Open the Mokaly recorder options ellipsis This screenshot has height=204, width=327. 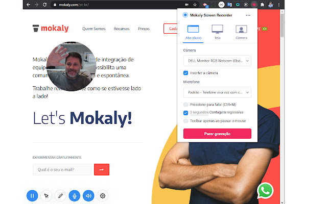(248, 15)
